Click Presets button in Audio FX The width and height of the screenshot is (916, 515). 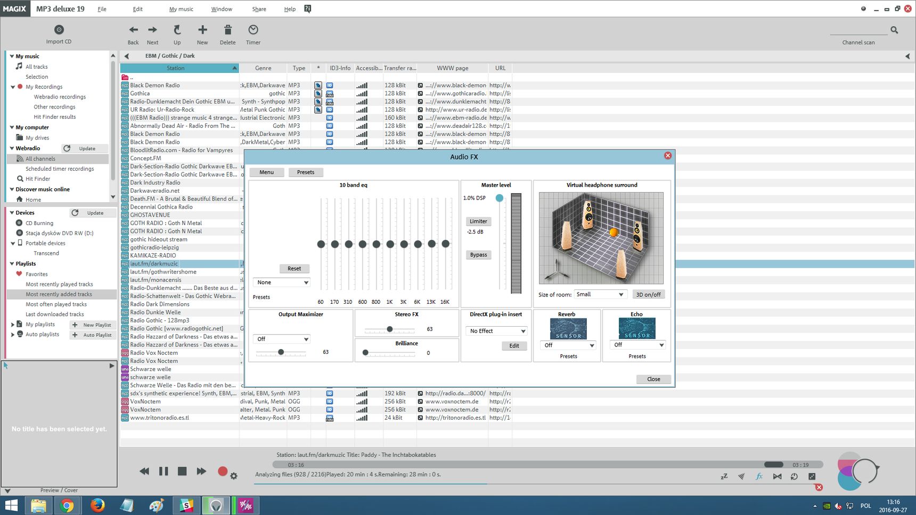(x=306, y=172)
